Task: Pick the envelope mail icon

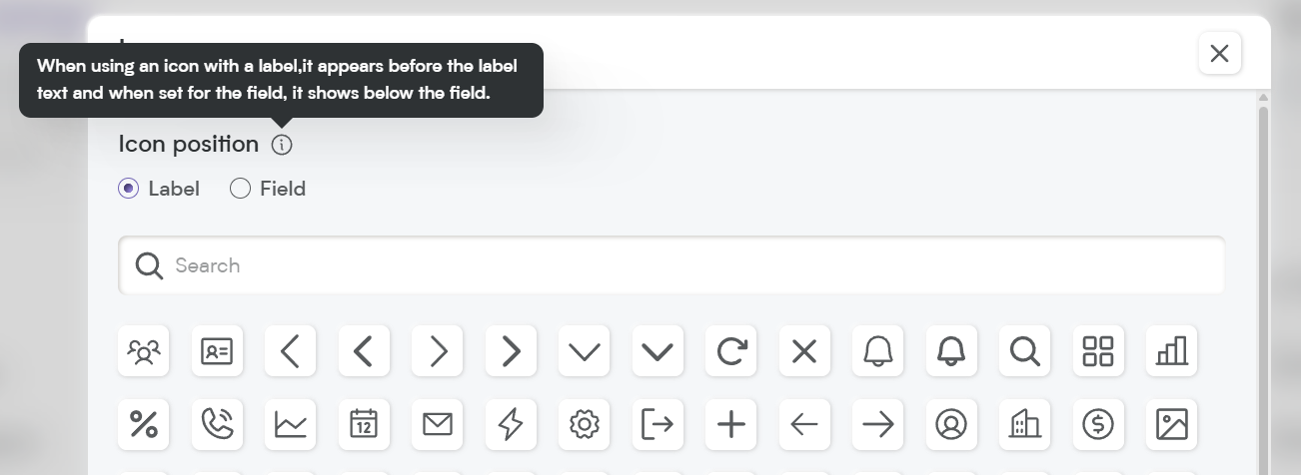Action: coord(438,424)
